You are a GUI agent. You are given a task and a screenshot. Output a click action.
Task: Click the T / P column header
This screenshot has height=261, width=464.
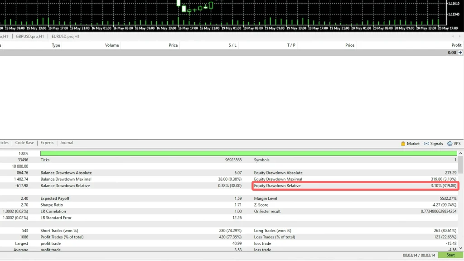(x=291, y=45)
